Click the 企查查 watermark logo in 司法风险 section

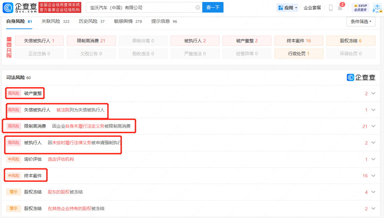coord(361,77)
